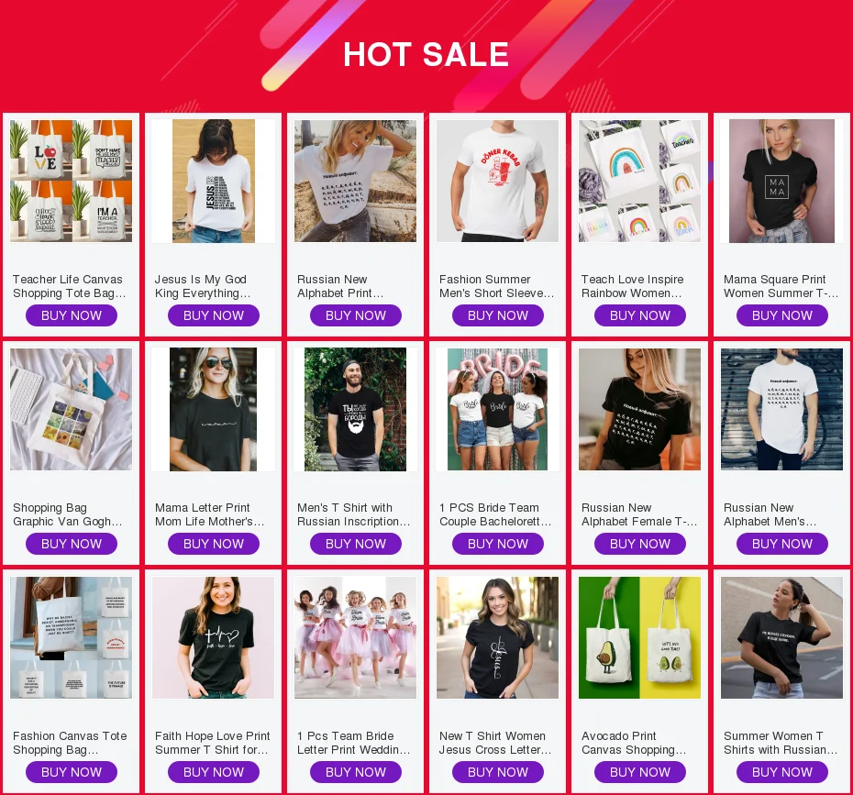View the rainbow teacher tote bags image
The width and height of the screenshot is (853, 795).
pos(639,181)
